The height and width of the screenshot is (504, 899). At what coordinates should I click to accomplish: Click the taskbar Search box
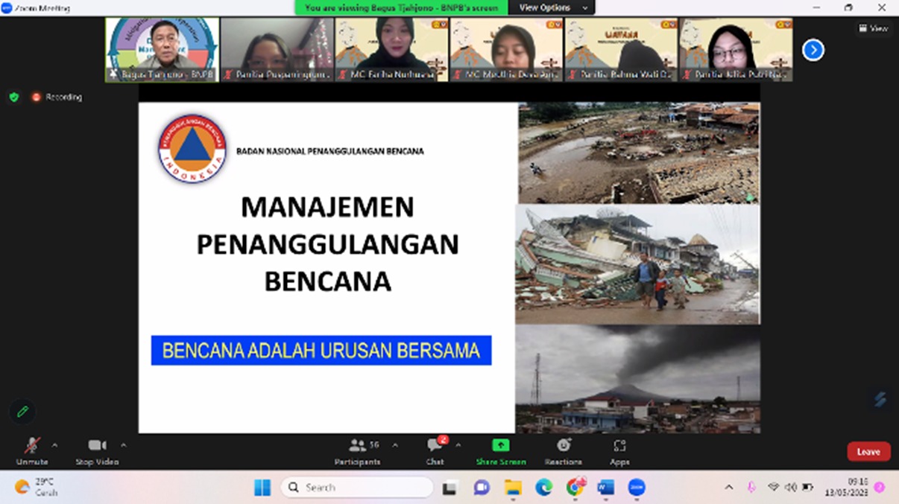358,488
